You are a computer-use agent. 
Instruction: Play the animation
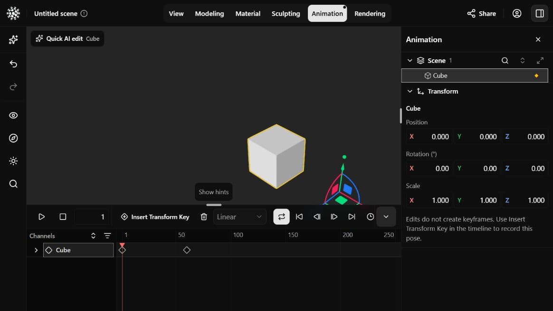42,217
